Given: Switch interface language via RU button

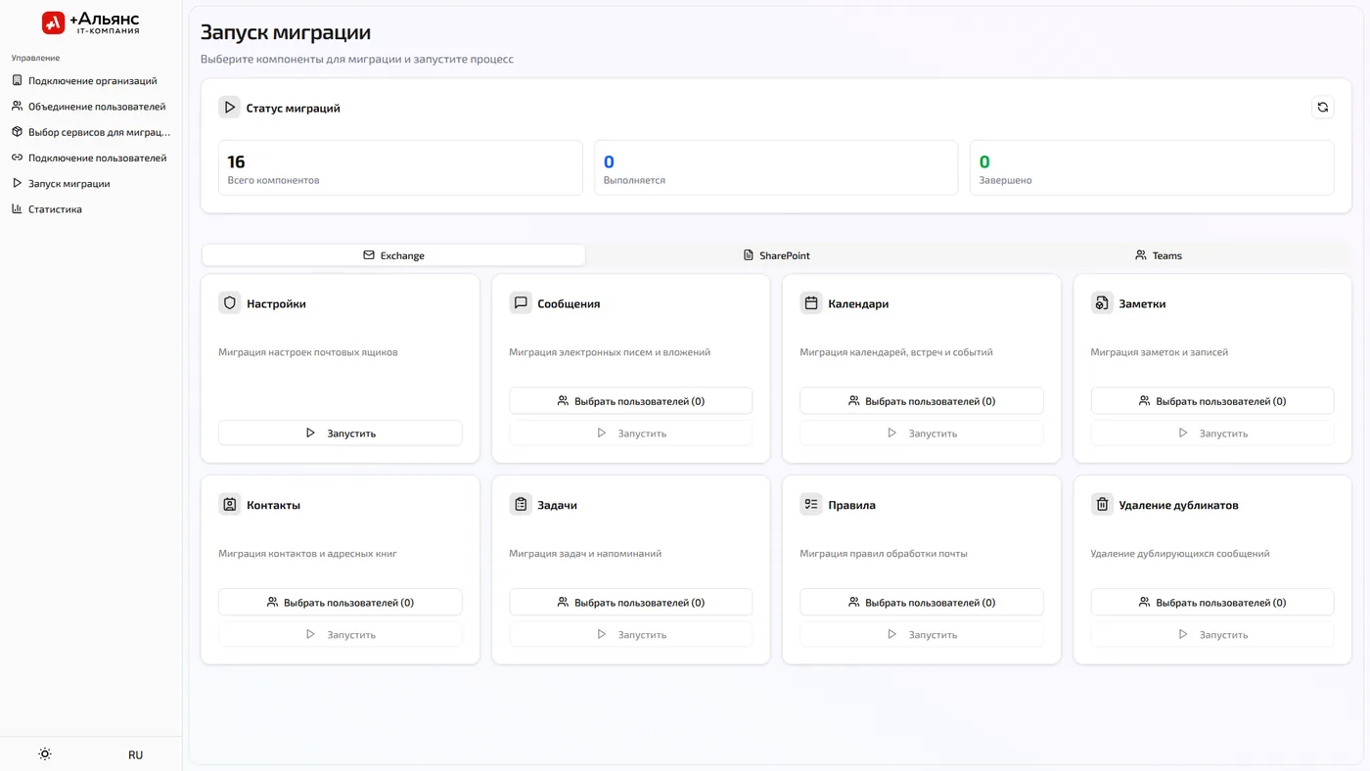Looking at the screenshot, I should pos(135,754).
